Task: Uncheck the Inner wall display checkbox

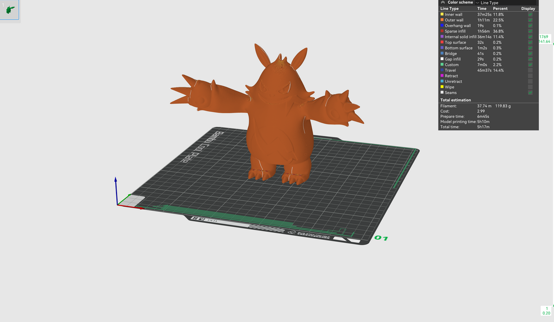Action: pos(530,15)
